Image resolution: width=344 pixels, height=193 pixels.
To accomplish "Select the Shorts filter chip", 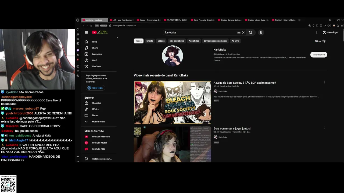I will pyautogui.click(x=150, y=41).
